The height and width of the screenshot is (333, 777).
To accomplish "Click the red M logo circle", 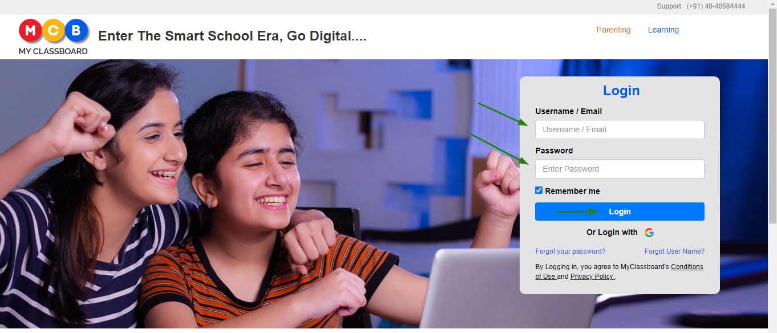I will [x=31, y=31].
